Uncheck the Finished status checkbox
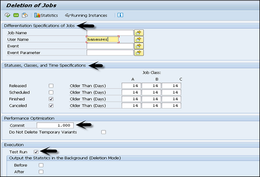The height and width of the screenshot is (177, 260). click(51, 99)
